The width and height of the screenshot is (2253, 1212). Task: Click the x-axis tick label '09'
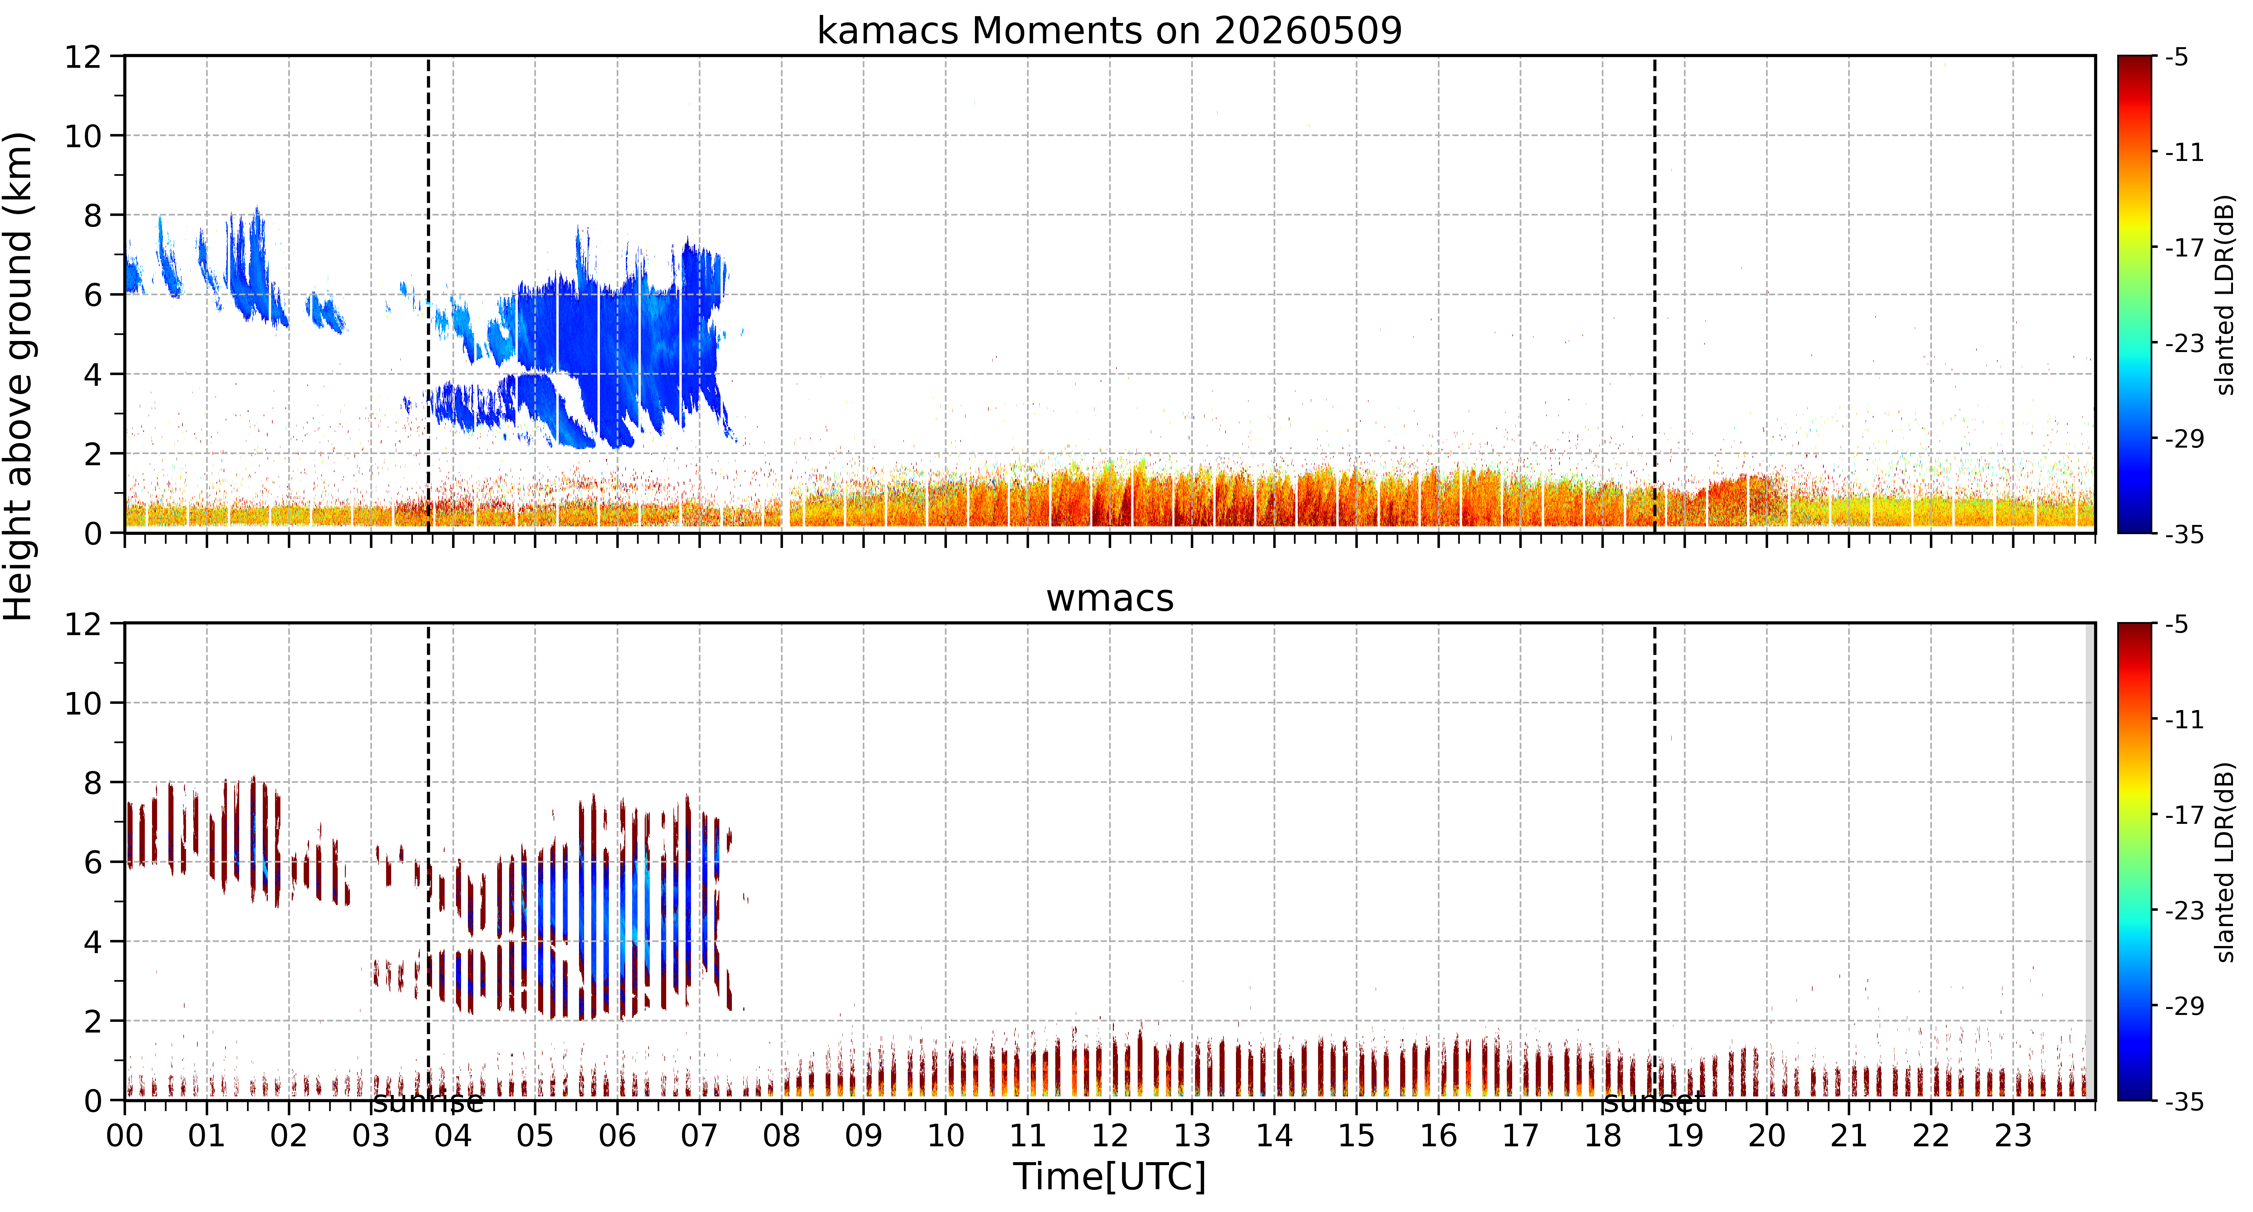click(863, 1136)
